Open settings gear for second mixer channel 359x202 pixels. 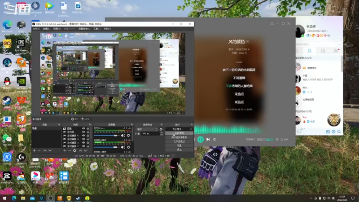(128, 147)
